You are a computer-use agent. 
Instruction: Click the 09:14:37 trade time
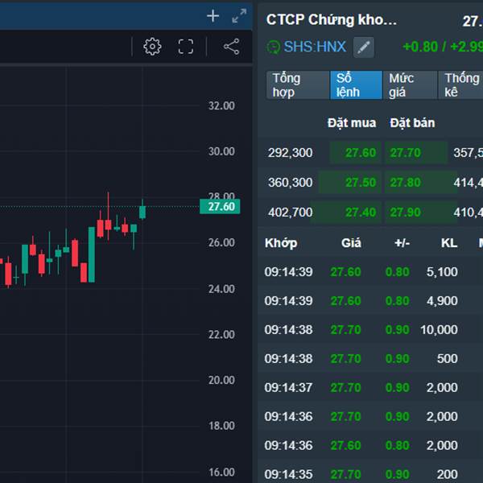pyautogui.click(x=288, y=388)
